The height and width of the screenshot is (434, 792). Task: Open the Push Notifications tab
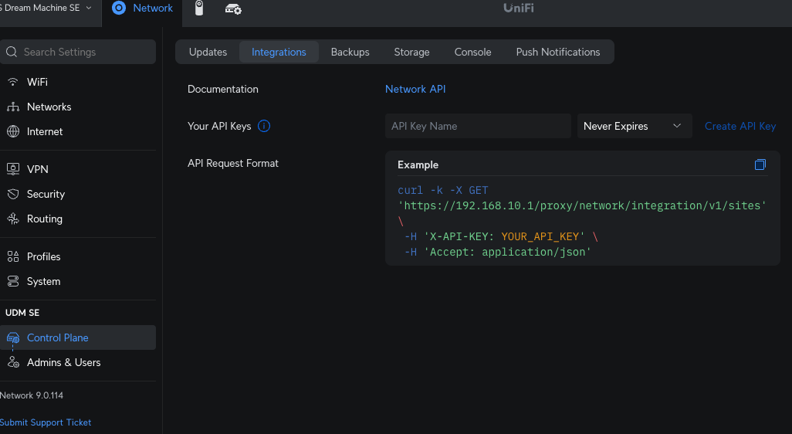tap(557, 52)
